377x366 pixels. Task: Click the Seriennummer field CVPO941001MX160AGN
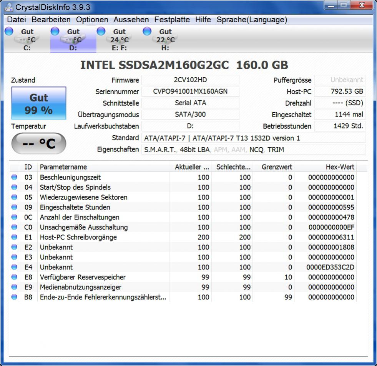point(191,91)
